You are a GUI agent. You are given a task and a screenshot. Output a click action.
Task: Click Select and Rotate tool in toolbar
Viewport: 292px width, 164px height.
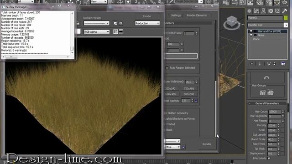pyautogui.click(x=78, y=2)
